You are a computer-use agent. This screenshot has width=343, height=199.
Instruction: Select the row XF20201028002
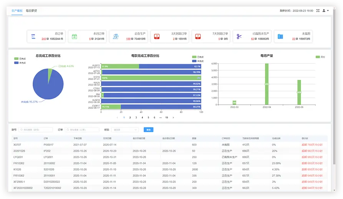click(x=169, y=187)
